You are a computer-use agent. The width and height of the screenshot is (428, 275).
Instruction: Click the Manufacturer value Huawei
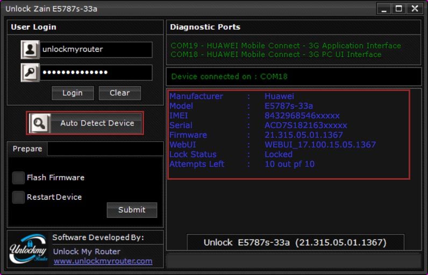coord(279,96)
